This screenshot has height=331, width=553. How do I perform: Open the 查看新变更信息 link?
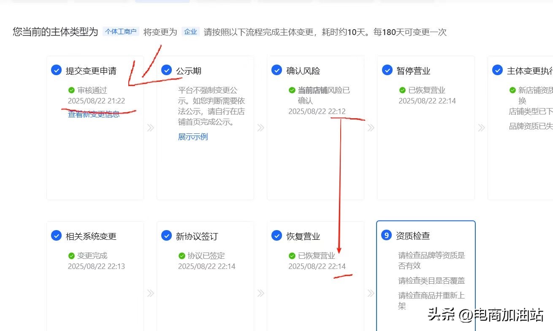pos(94,114)
